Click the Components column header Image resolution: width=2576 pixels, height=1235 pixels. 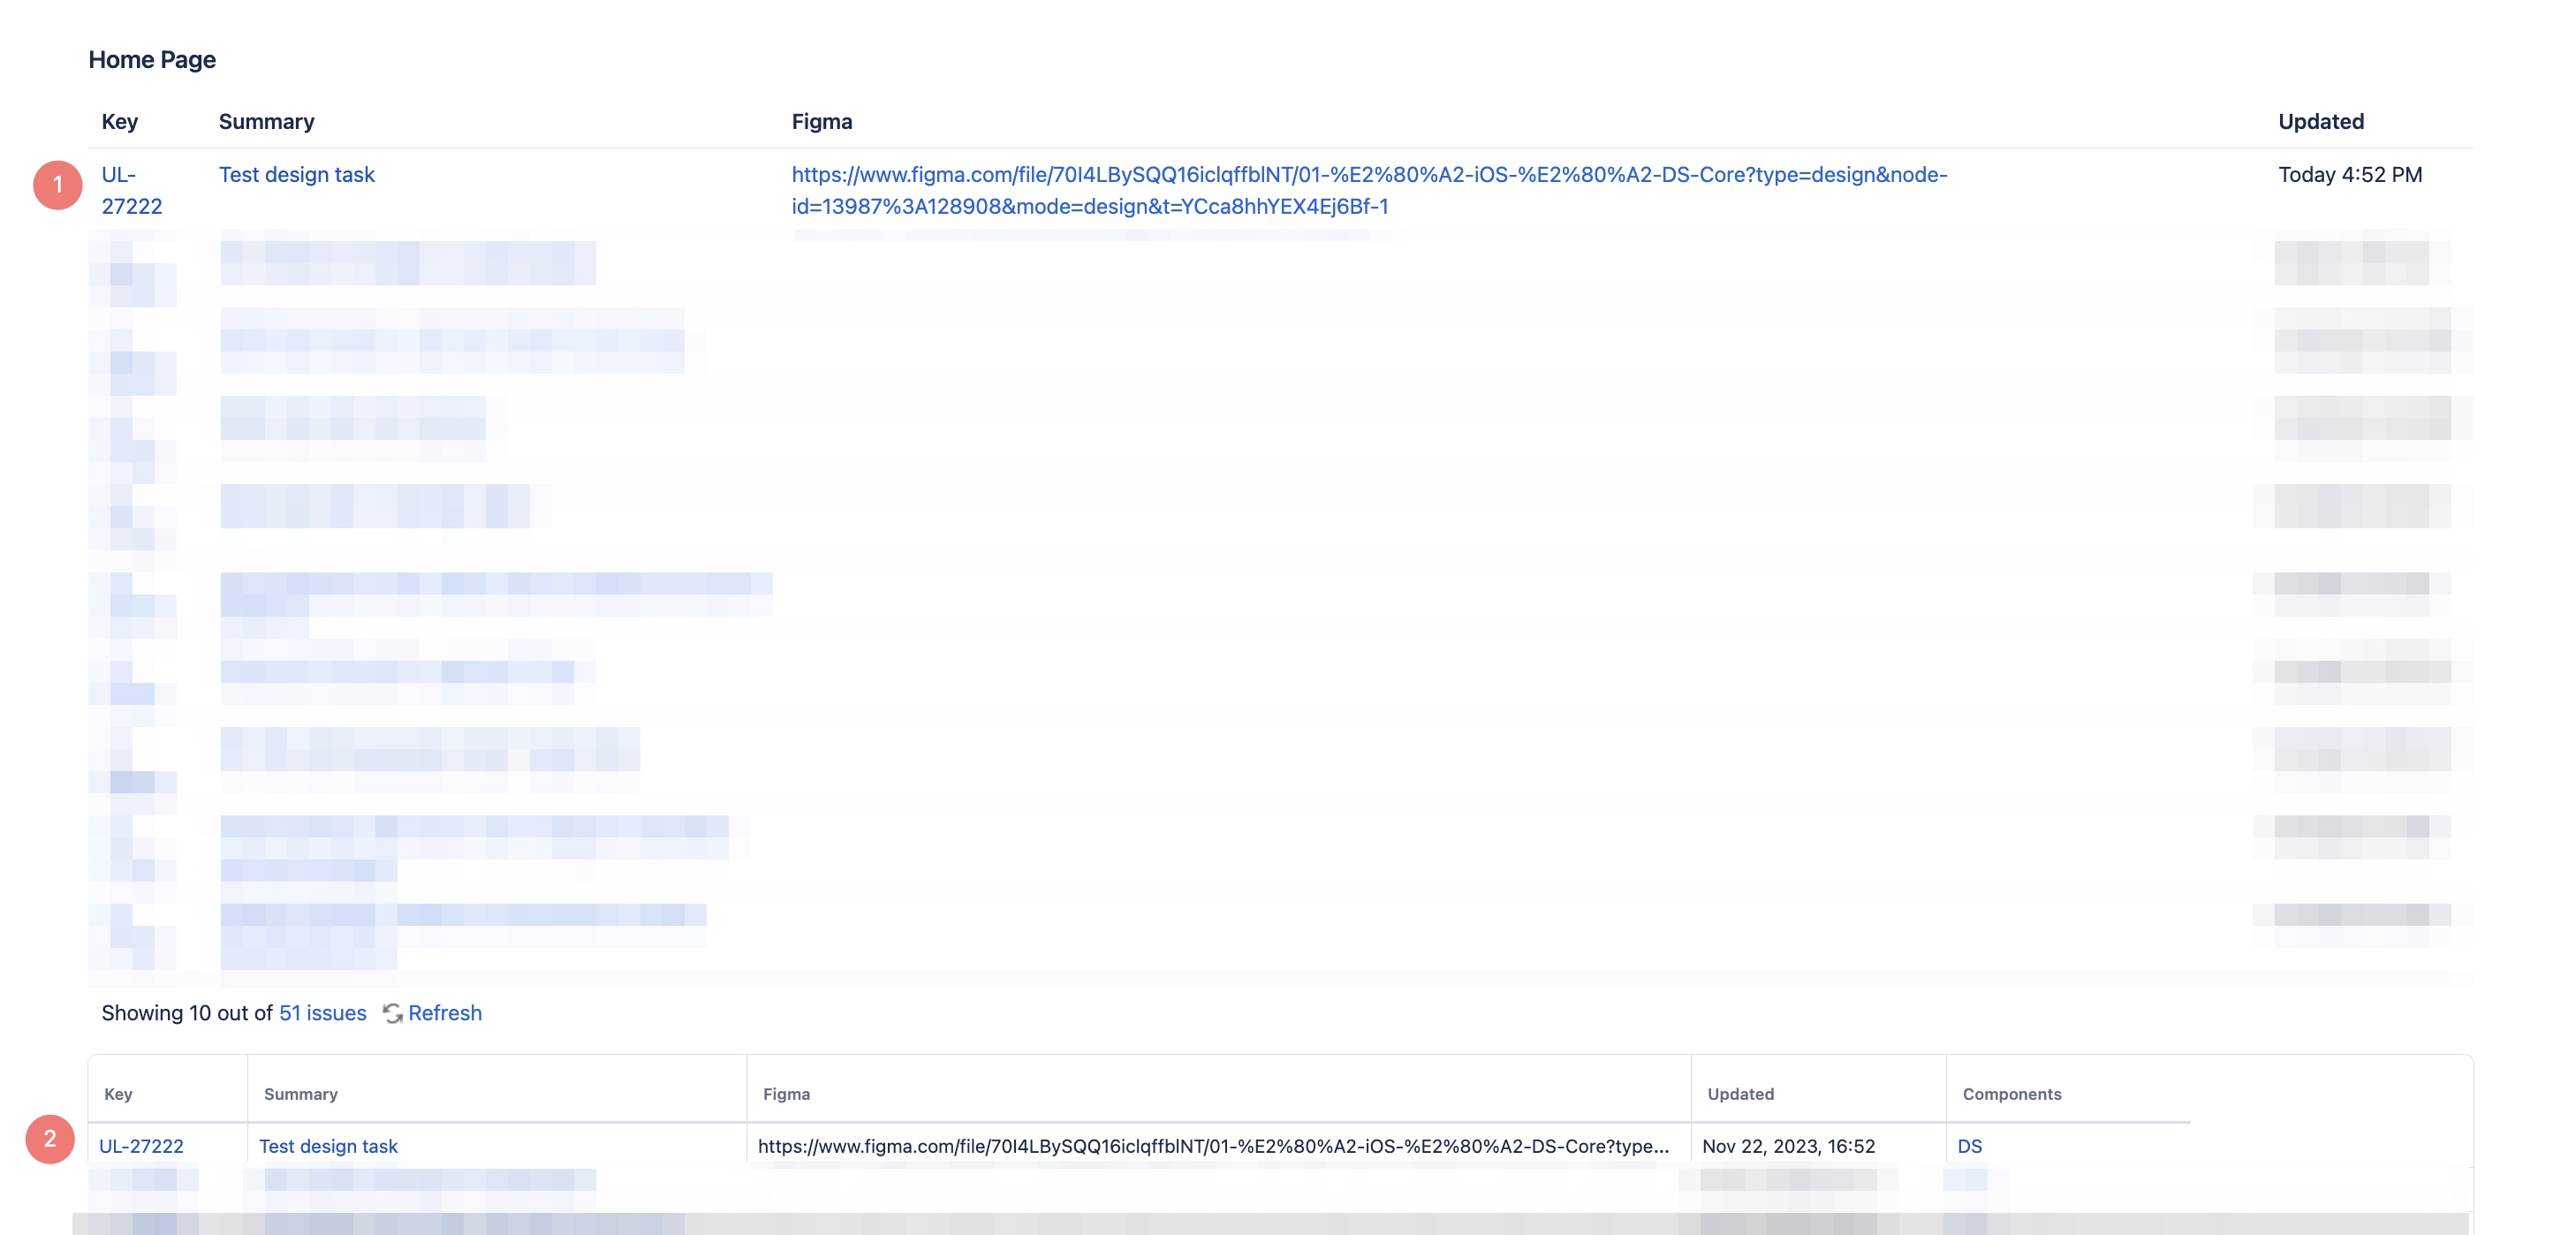[2011, 1094]
